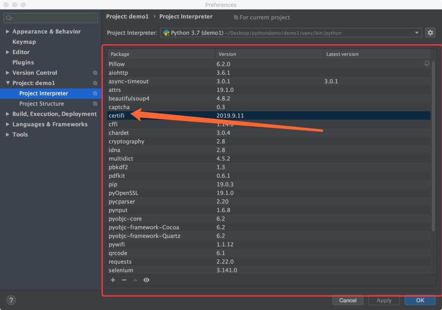Select the aiohttp package row
This screenshot has height=310, width=442.
point(269,73)
